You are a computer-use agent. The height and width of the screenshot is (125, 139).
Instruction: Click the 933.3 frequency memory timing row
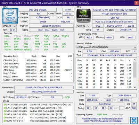click(105, 81)
